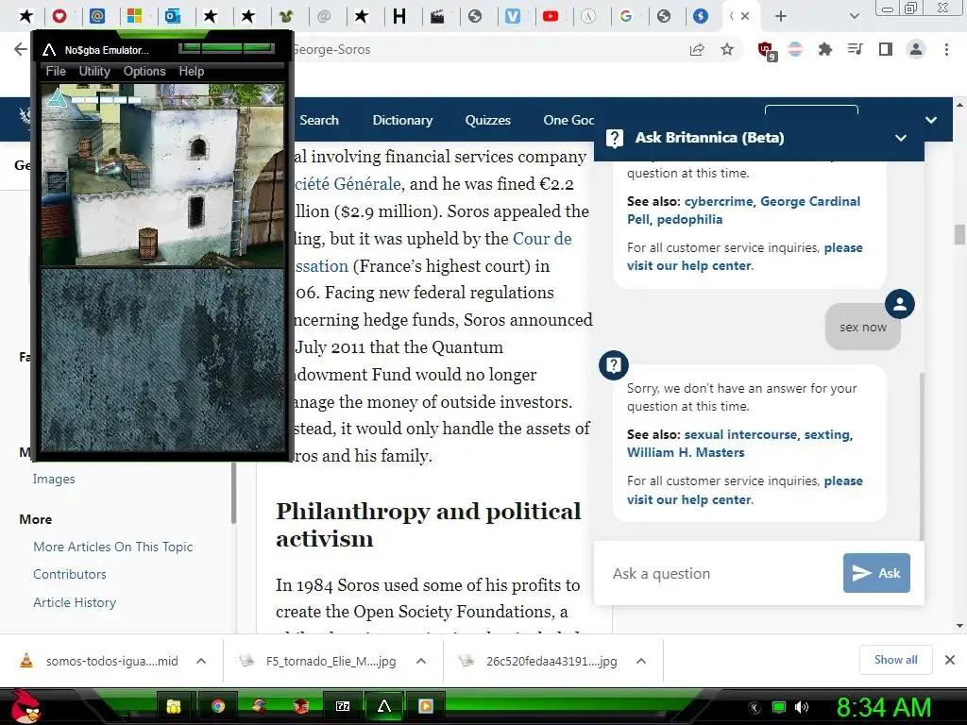Image resolution: width=967 pixels, height=725 pixels.
Task: Click the page vertical scrollbar thumb
Action: click(x=959, y=234)
